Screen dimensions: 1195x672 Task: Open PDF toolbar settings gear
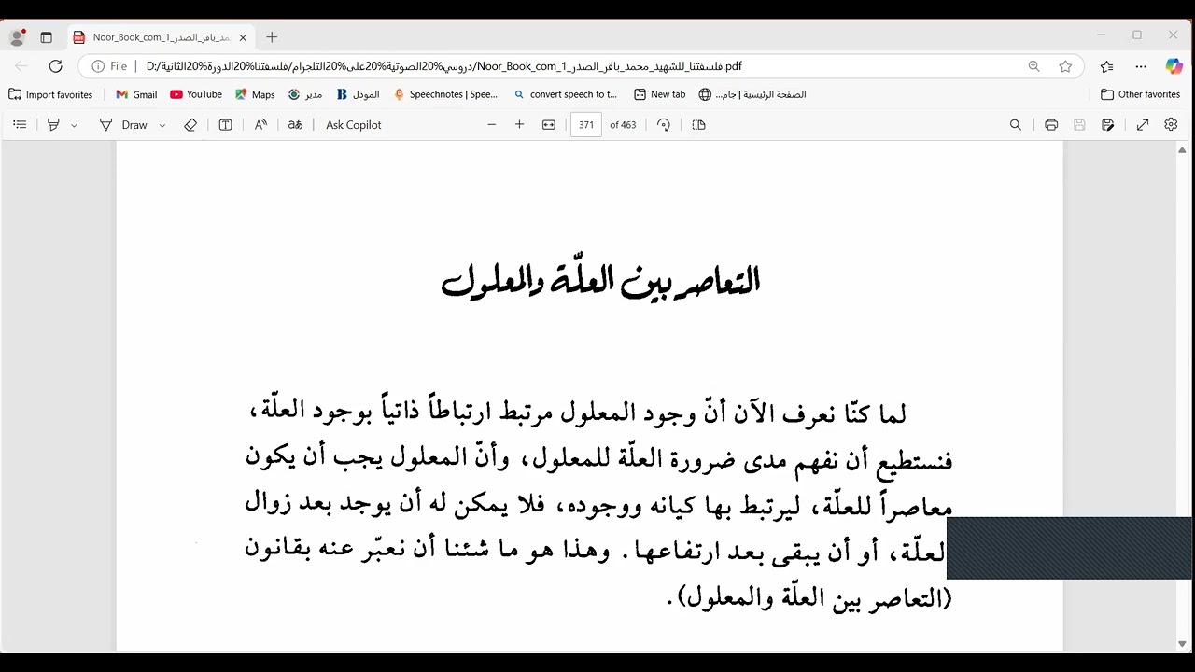(x=1171, y=125)
